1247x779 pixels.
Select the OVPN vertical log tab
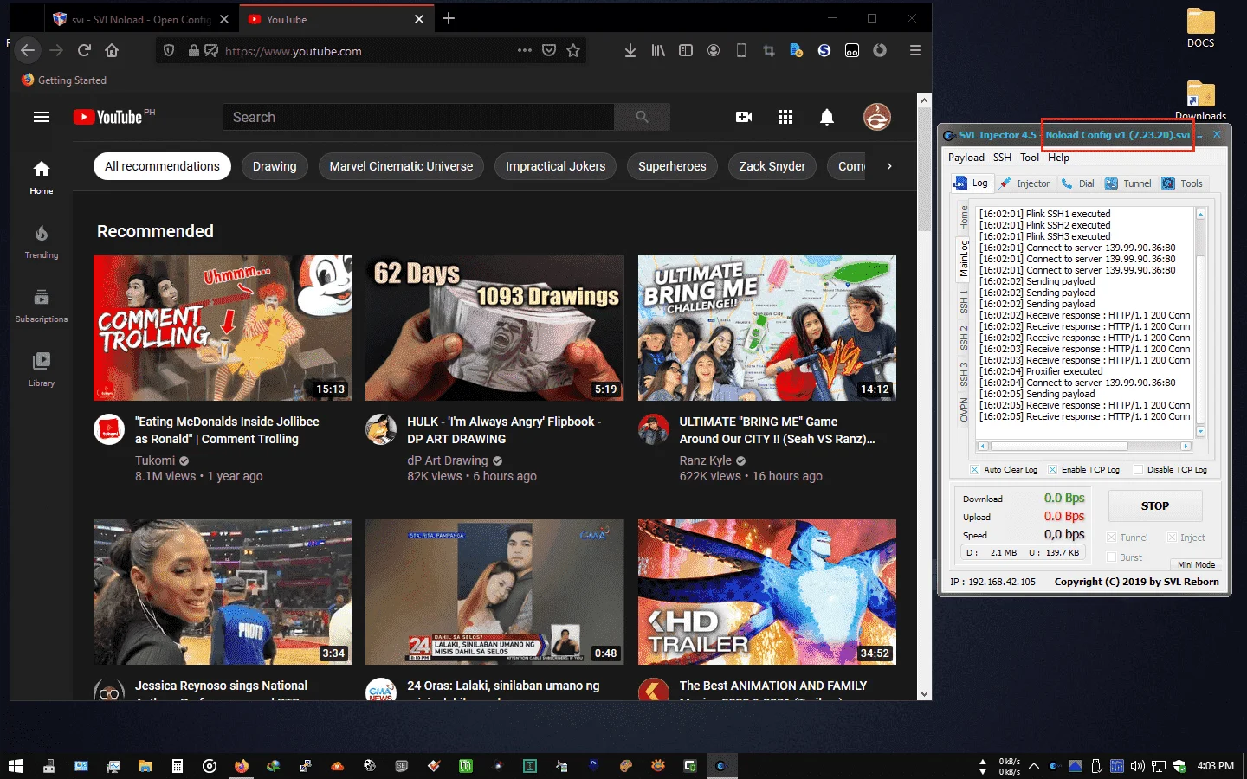point(964,410)
